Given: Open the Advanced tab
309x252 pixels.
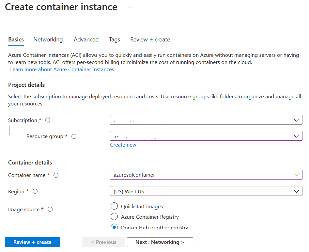Looking at the screenshot, I should pos(86,39).
